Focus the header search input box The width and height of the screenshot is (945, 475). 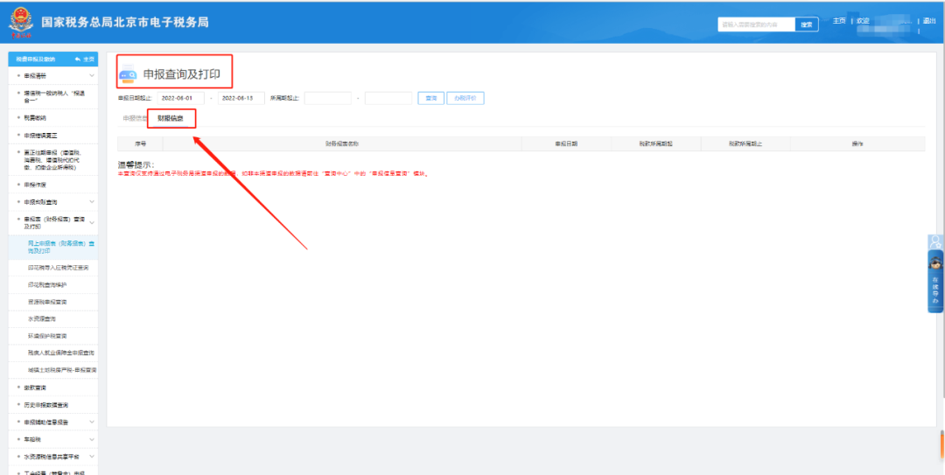[x=756, y=24]
